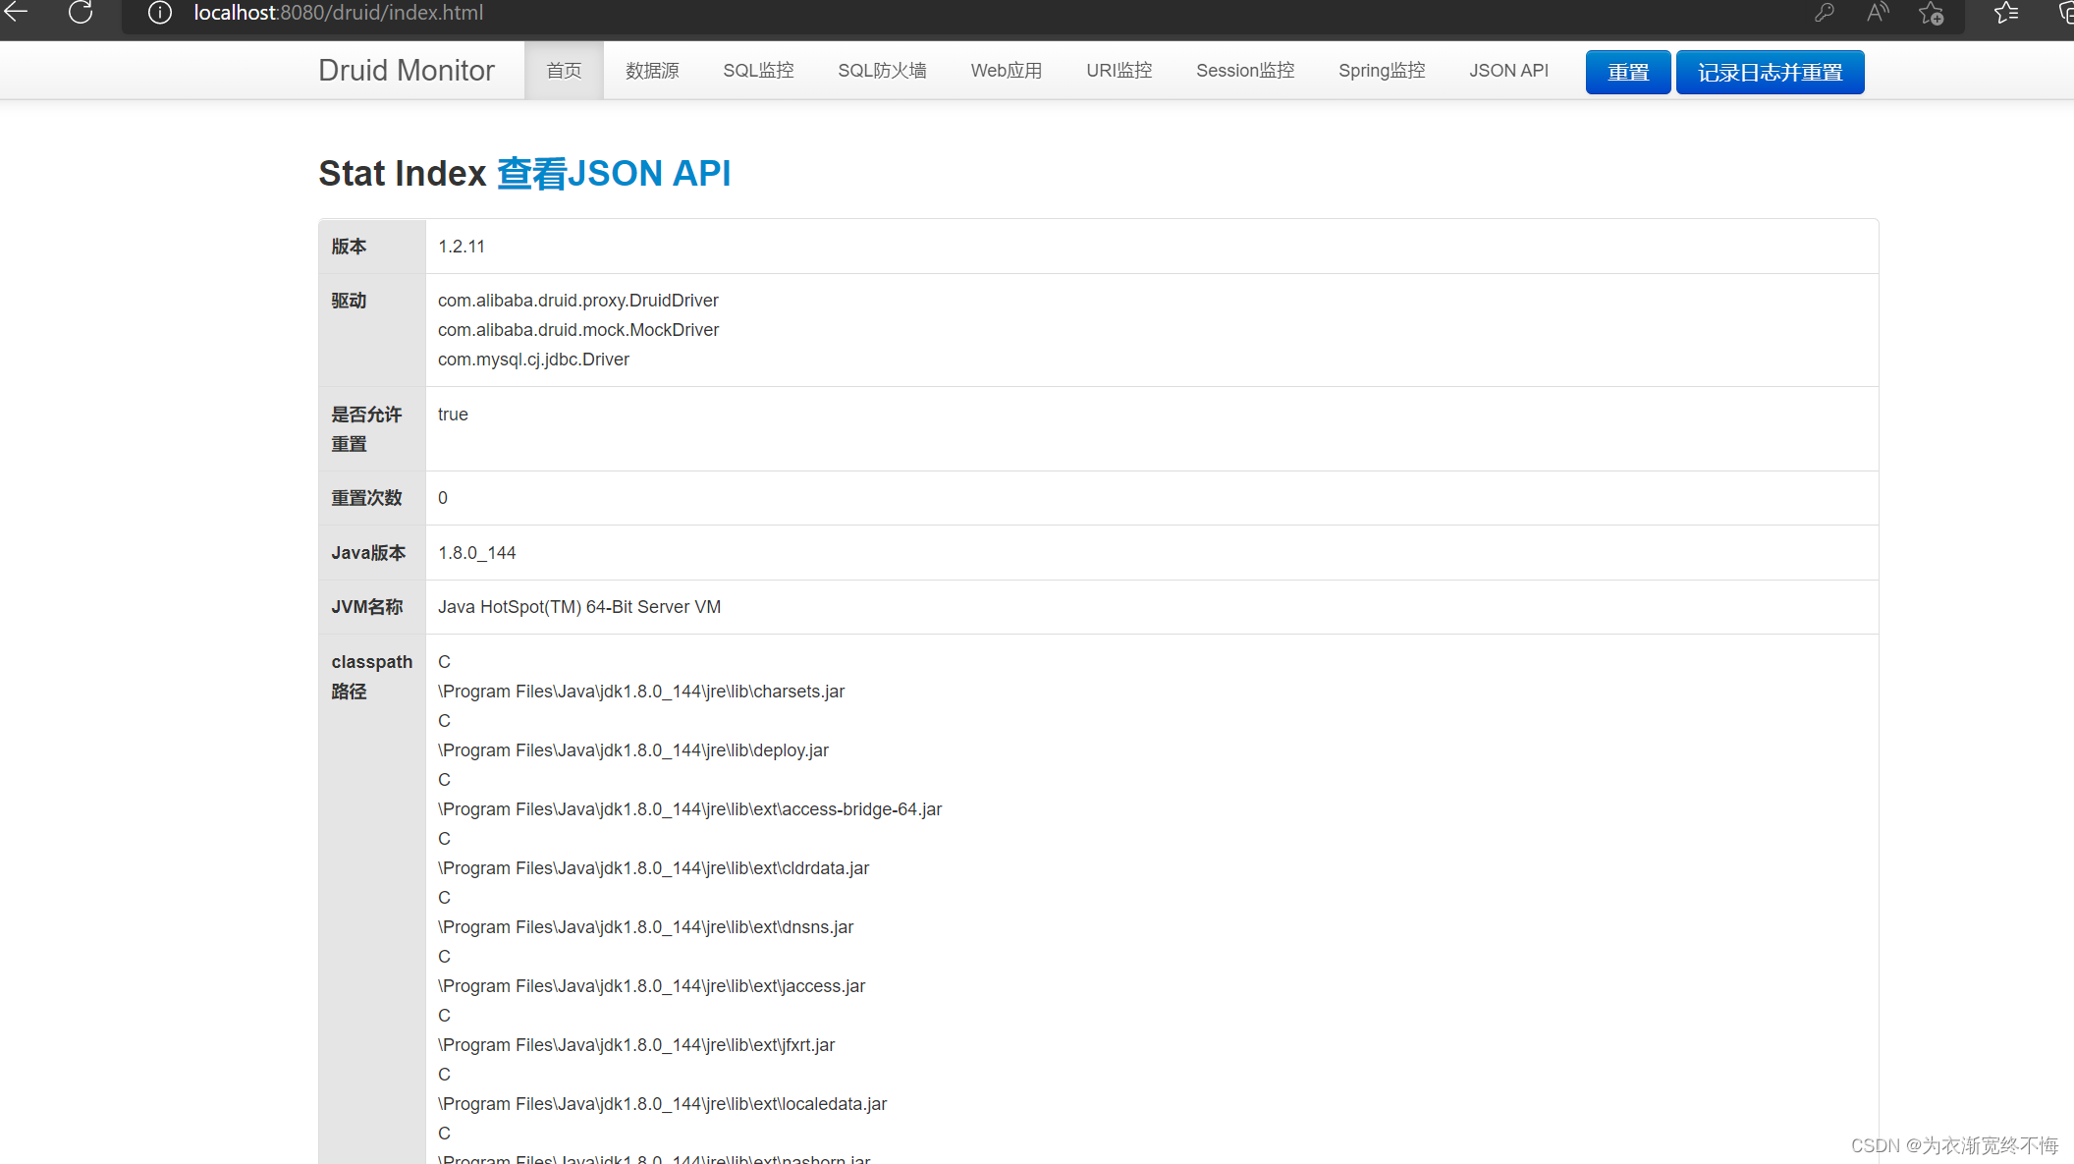Click the Java HotSpot(TM) 64-Bit Server VM text
Viewport: 2074px width, 1164px height.
(x=578, y=607)
